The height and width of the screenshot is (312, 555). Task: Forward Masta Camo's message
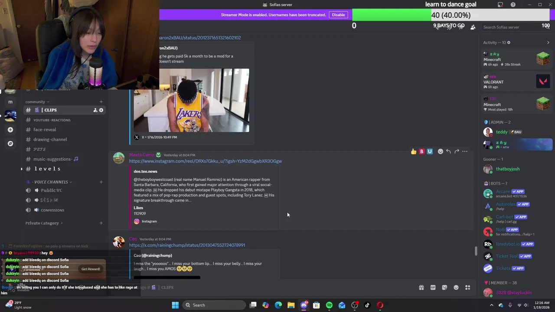point(457,151)
